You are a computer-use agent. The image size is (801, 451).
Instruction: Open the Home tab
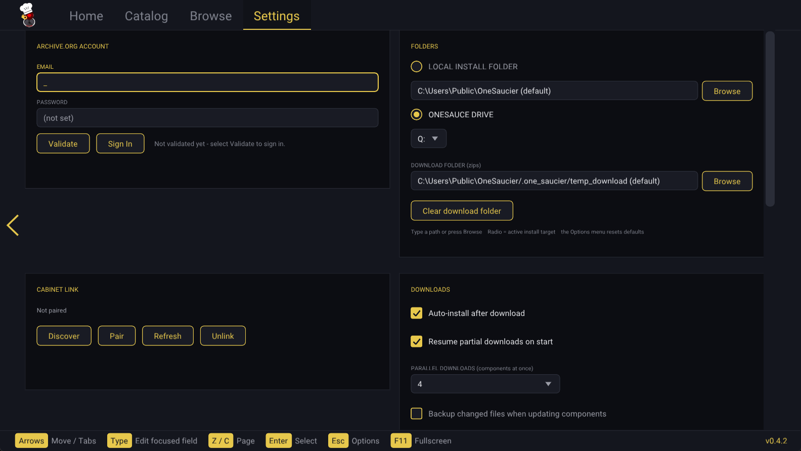(86, 16)
